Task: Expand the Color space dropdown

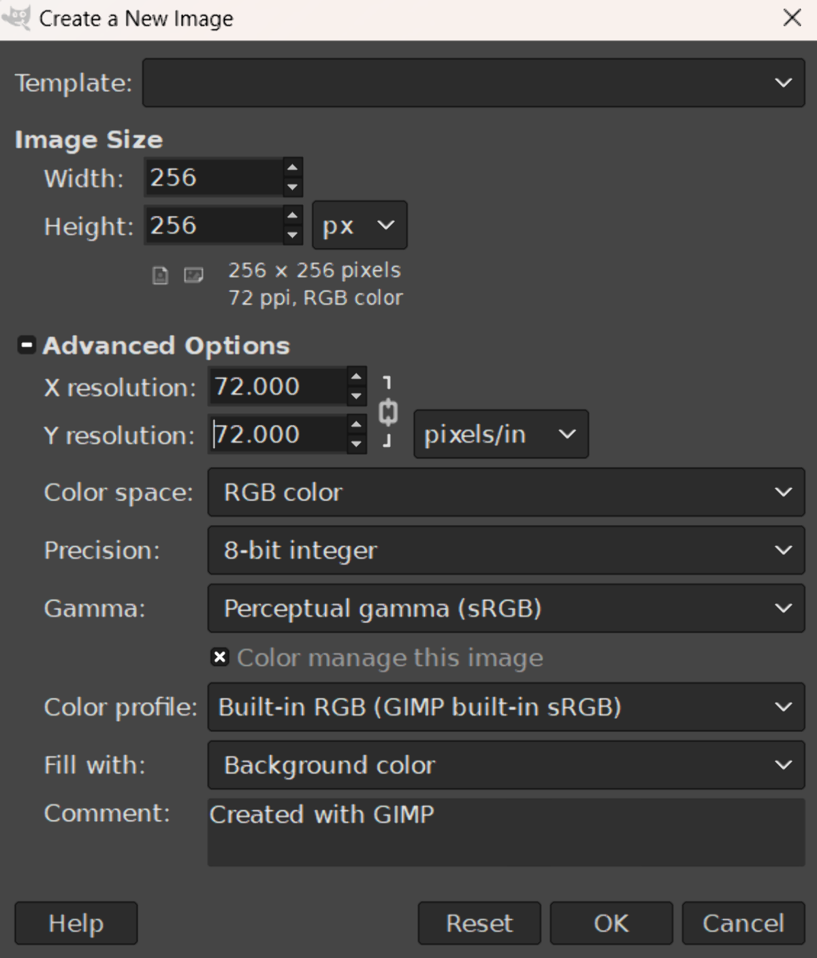Action: click(x=506, y=492)
